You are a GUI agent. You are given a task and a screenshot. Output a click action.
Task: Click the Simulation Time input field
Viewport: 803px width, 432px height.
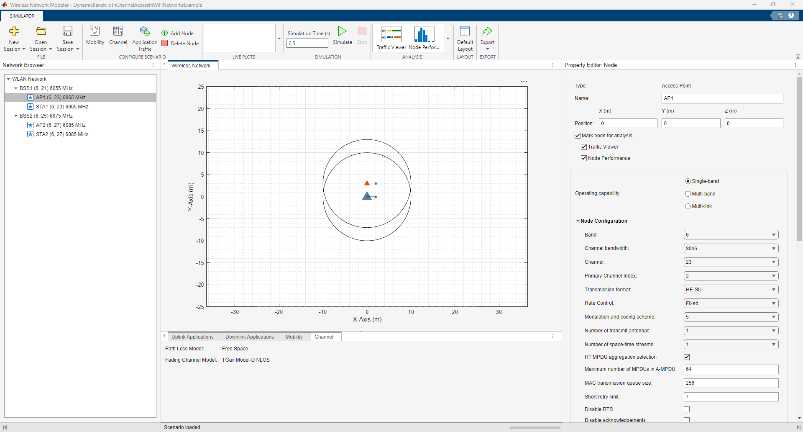tap(307, 43)
